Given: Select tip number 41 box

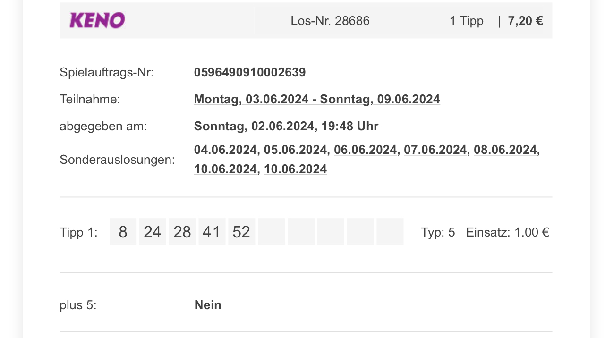Looking at the screenshot, I should [x=212, y=232].
